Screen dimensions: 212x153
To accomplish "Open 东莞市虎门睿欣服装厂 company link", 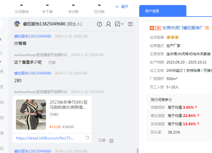I will 183,28.
